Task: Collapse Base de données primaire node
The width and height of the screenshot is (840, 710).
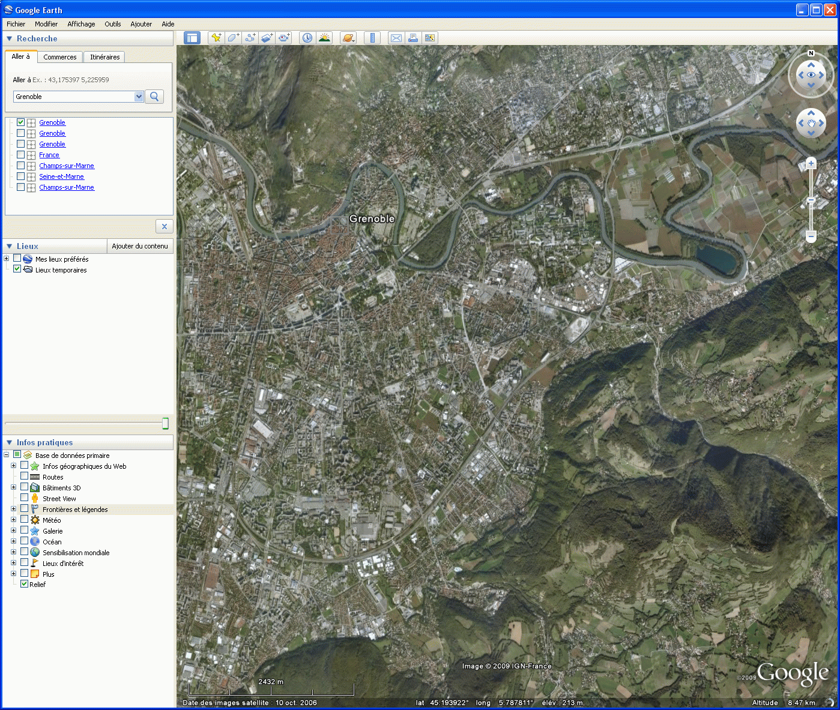Action: tap(7, 455)
